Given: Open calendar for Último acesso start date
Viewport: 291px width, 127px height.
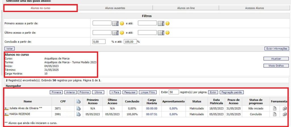Looking at the screenshot, I should pyautogui.click(x=115, y=33).
